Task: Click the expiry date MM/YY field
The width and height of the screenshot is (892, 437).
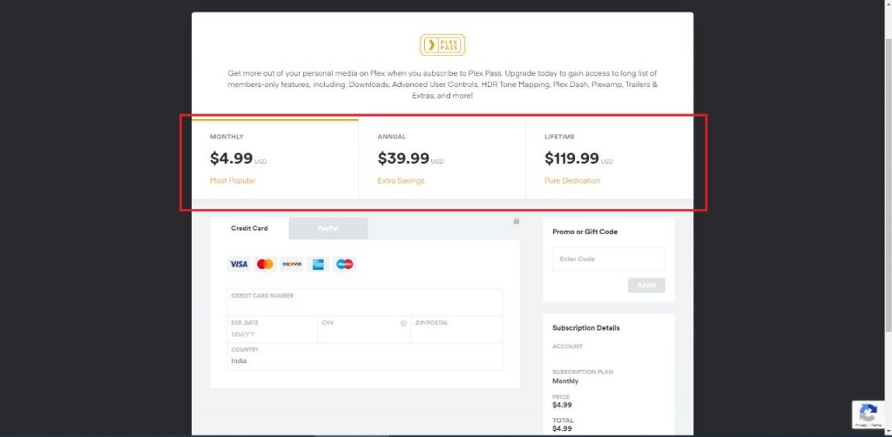Action: click(x=273, y=330)
